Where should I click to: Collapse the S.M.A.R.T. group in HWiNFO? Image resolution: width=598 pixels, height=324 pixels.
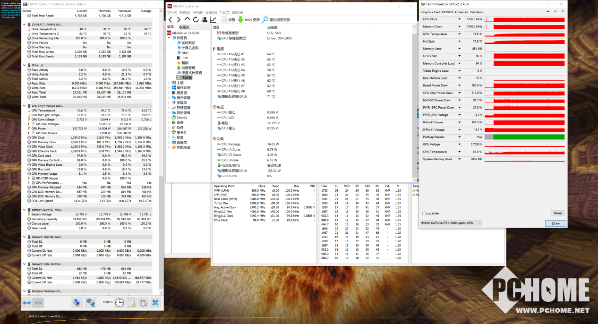[x=24, y=24]
